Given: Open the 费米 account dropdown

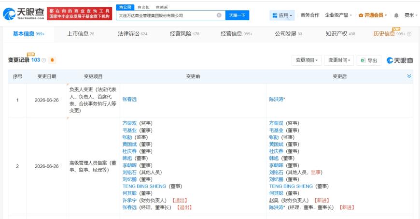Looking at the screenshot, I should tap(411, 15).
